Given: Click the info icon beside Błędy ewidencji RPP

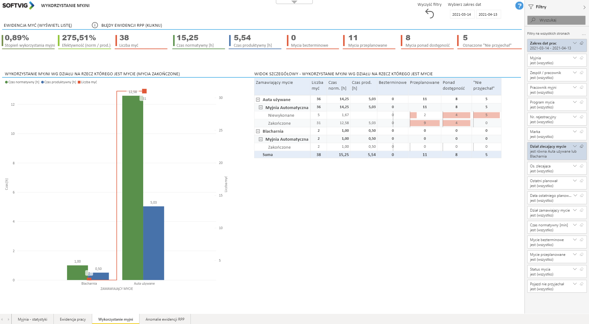Looking at the screenshot, I should (x=95, y=25).
